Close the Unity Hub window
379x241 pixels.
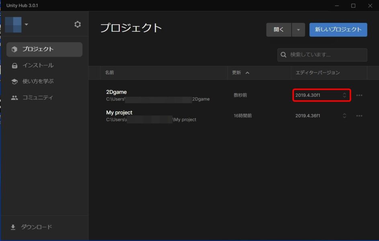pyautogui.click(x=370, y=6)
